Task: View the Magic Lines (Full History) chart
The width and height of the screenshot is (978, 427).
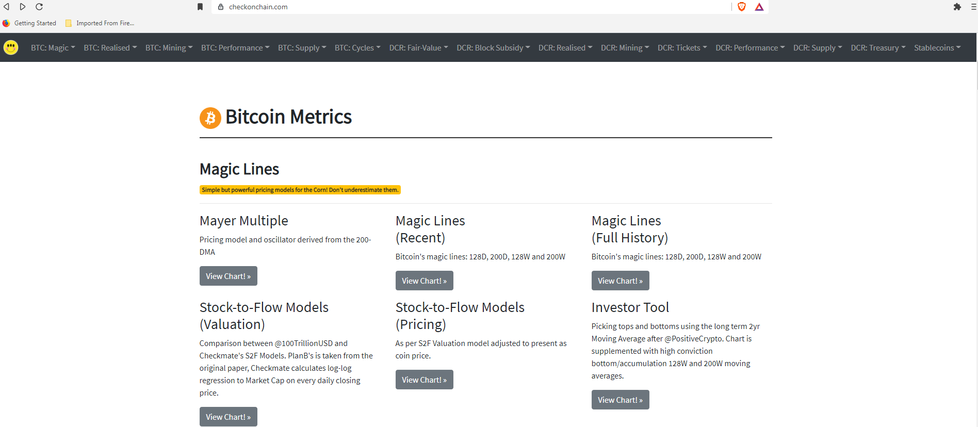Action: click(x=621, y=281)
